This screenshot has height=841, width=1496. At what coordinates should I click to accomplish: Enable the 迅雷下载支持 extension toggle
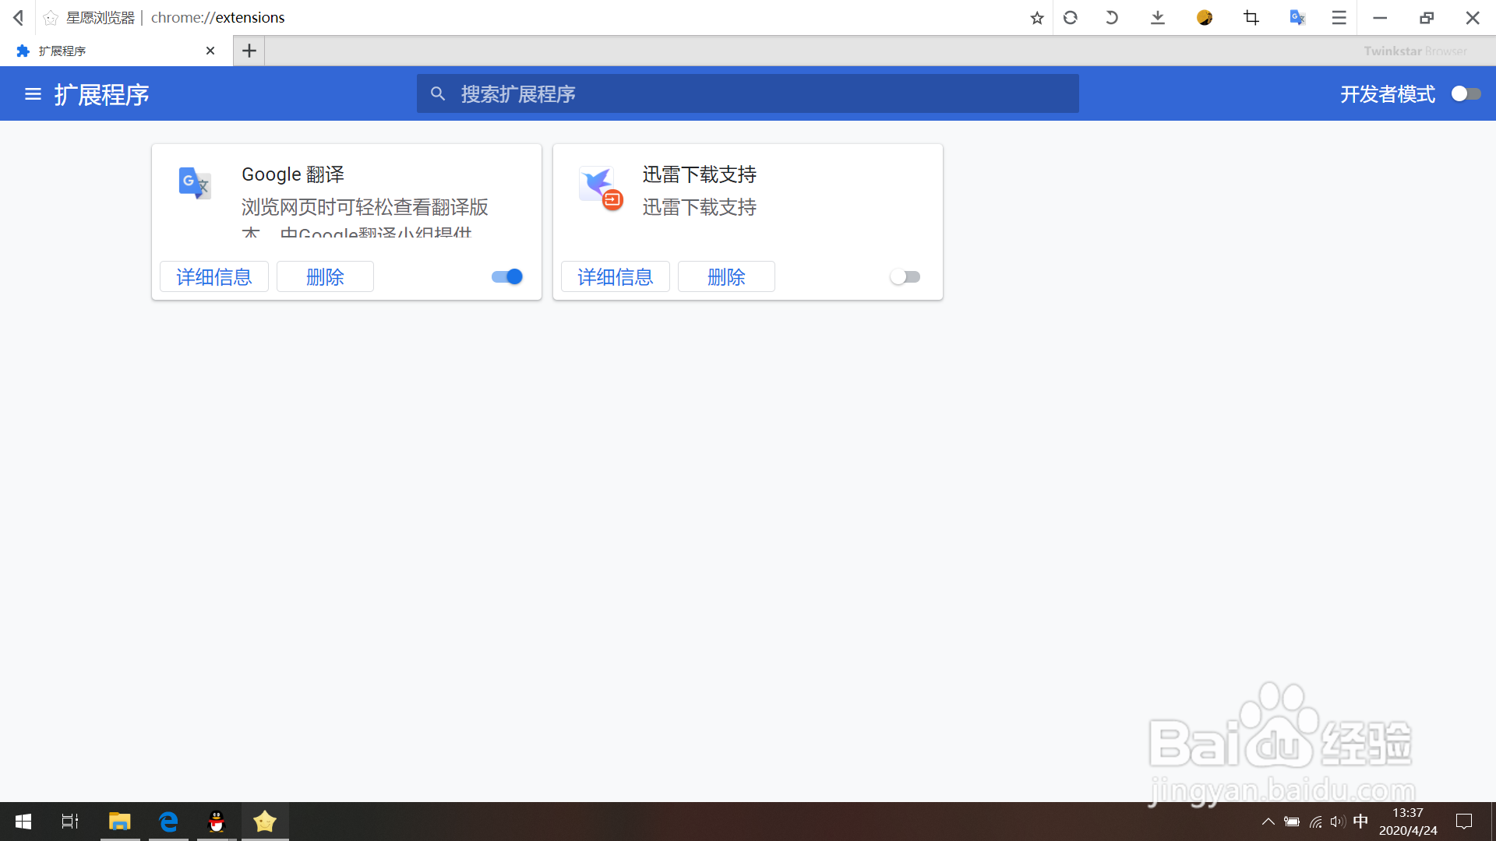pyautogui.click(x=905, y=276)
